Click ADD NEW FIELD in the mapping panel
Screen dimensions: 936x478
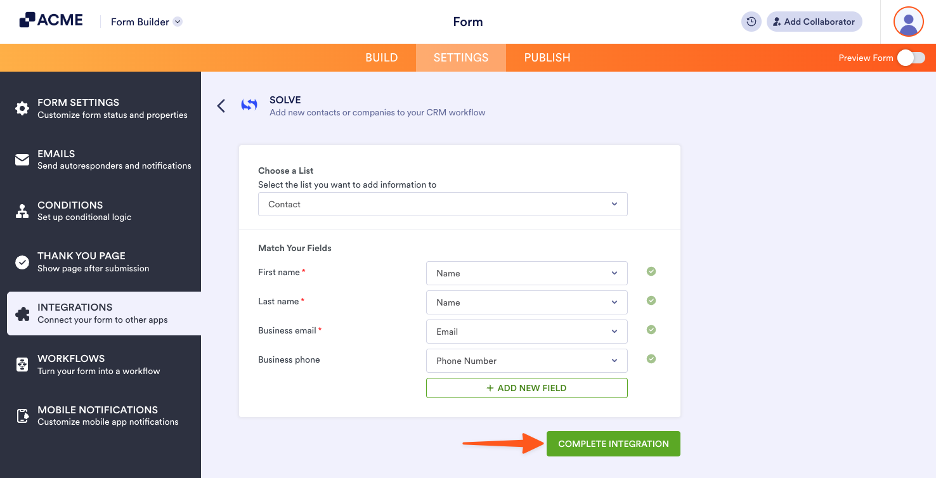pos(526,387)
